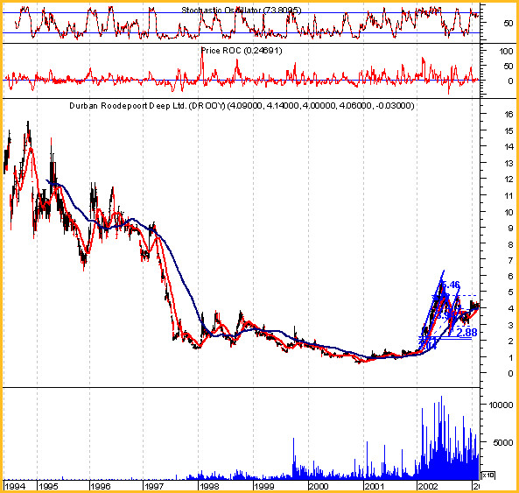Select the 0 value on Price ROC axis
519x493 pixels.
511,81
